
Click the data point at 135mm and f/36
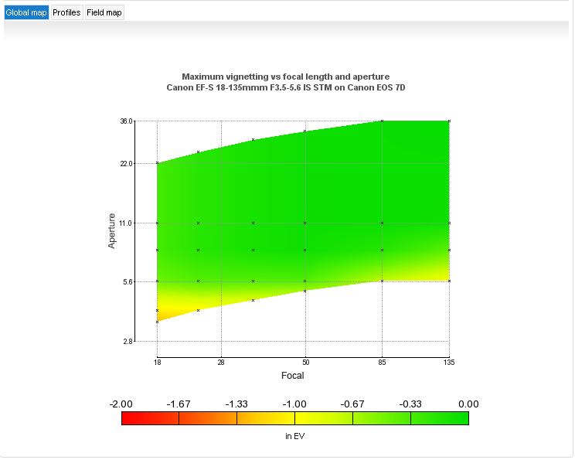tap(449, 121)
